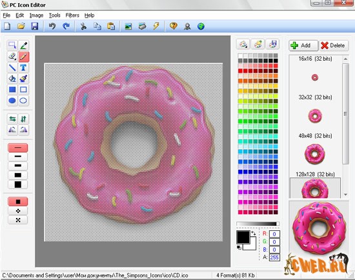Viewport: 355px width, 280px height.
Task: Pick the Color Picker eyedropper tool
Action: [x=23, y=46]
